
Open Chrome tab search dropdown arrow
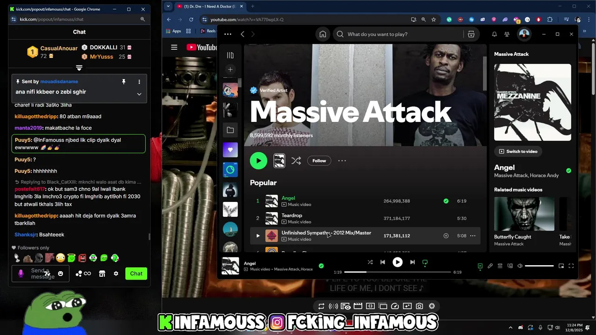click(168, 6)
